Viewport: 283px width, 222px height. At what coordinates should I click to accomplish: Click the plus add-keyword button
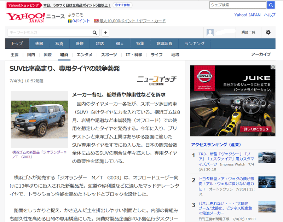pos(105,33)
